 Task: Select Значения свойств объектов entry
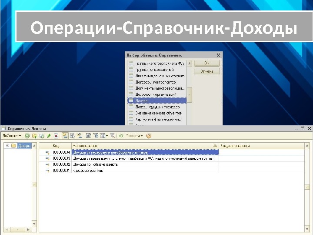click(157, 113)
